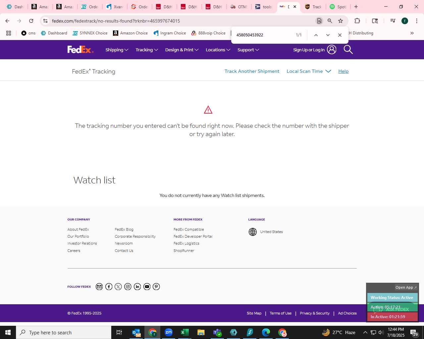
Task: Go to next find-in-page match
Action: click(x=328, y=35)
